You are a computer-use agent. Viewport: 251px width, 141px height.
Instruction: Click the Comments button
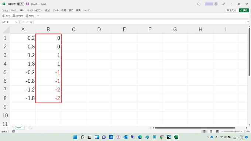pyautogui.click(x=231, y=10)
